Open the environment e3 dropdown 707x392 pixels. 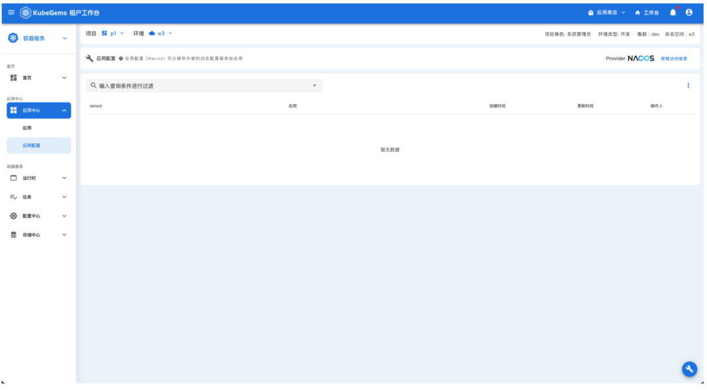[x=170, y=33]
